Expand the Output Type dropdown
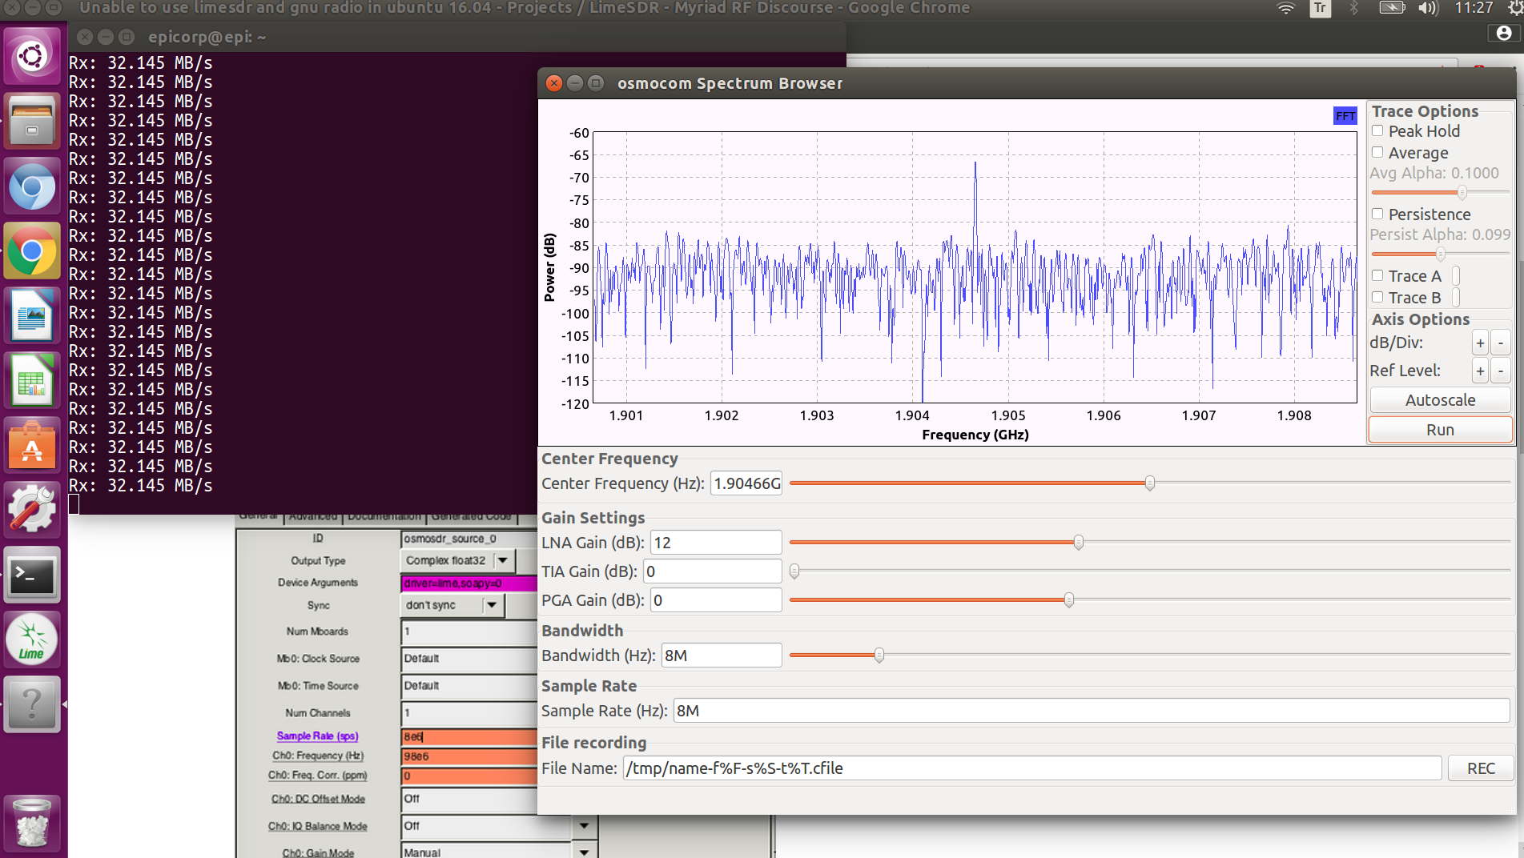Viewport: 1524px width, 858px height. click(503, 560)
